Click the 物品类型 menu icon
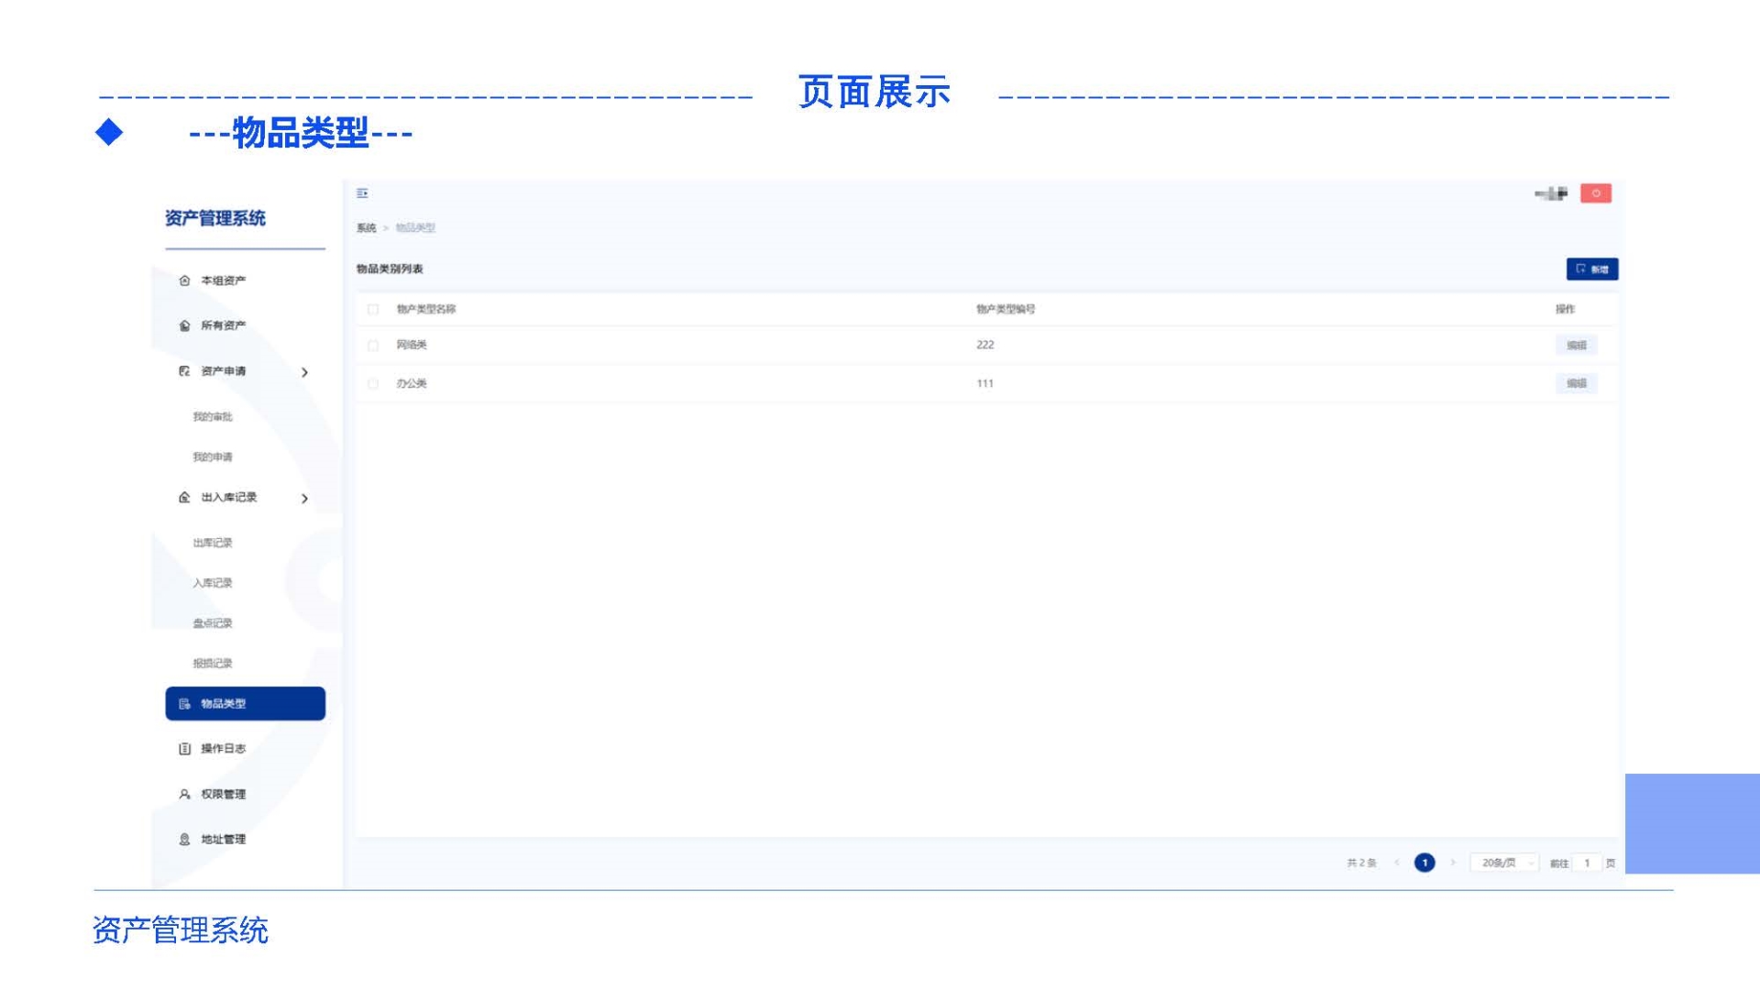The height and width of the screenshot is (990, 1760). click(184, 704)
